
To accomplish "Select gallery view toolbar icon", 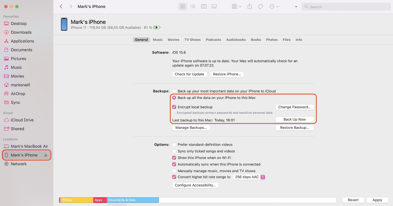I will pyautogui.click(x=214, y=7).
